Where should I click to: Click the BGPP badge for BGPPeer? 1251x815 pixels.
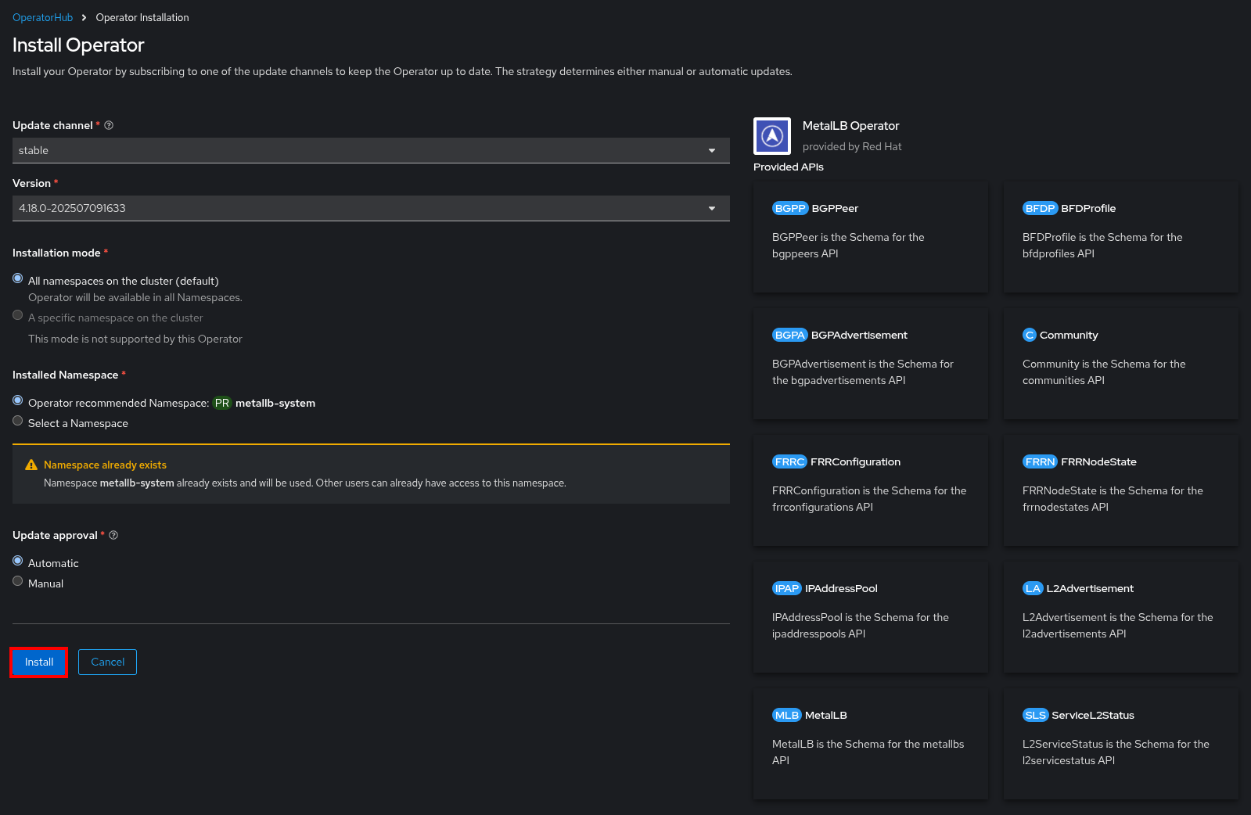point(790,208)
